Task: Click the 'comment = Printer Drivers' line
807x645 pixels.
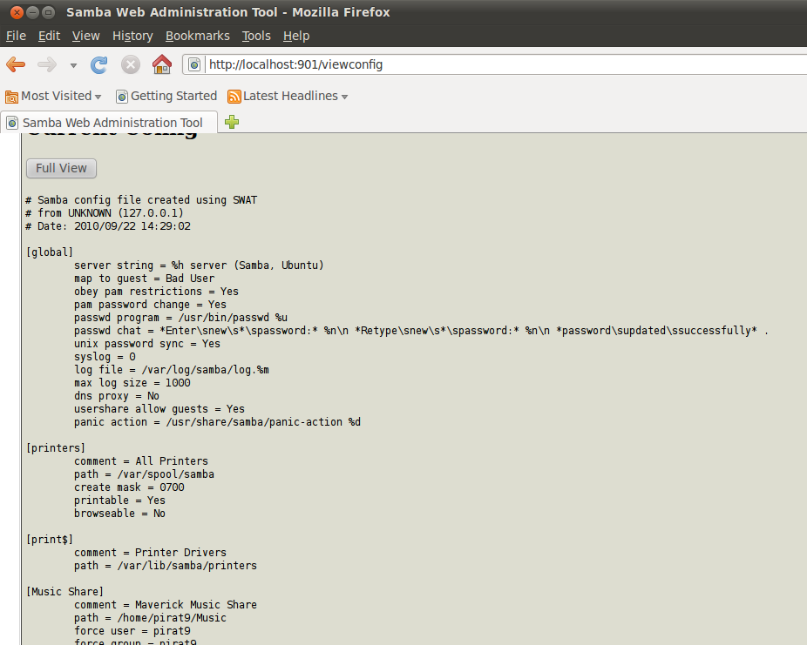Action: click(x=150, y=553)
